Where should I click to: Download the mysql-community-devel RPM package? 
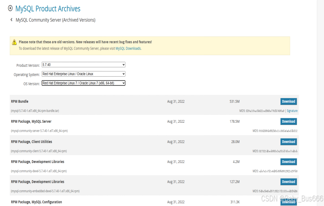click(289, 162)
